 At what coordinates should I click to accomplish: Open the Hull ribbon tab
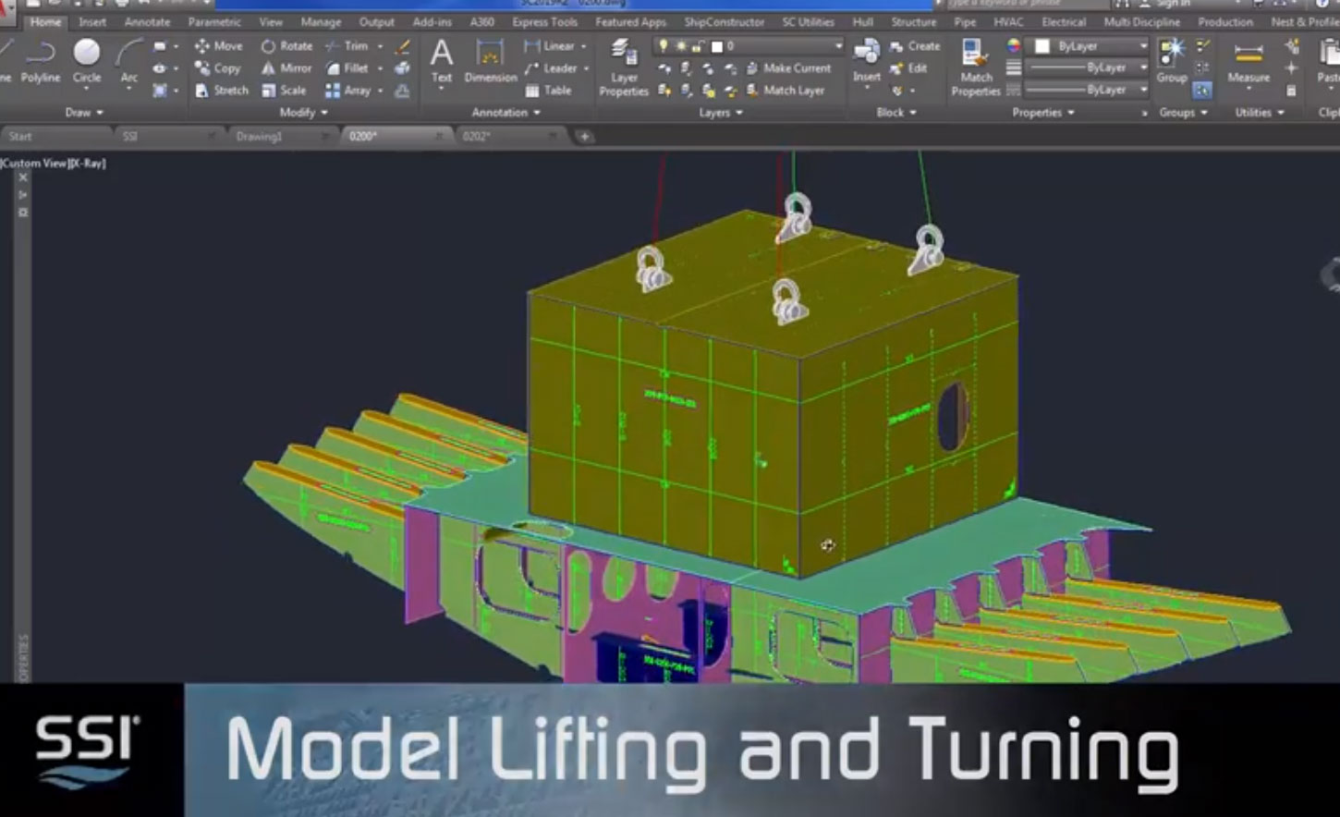pos(861,21)
